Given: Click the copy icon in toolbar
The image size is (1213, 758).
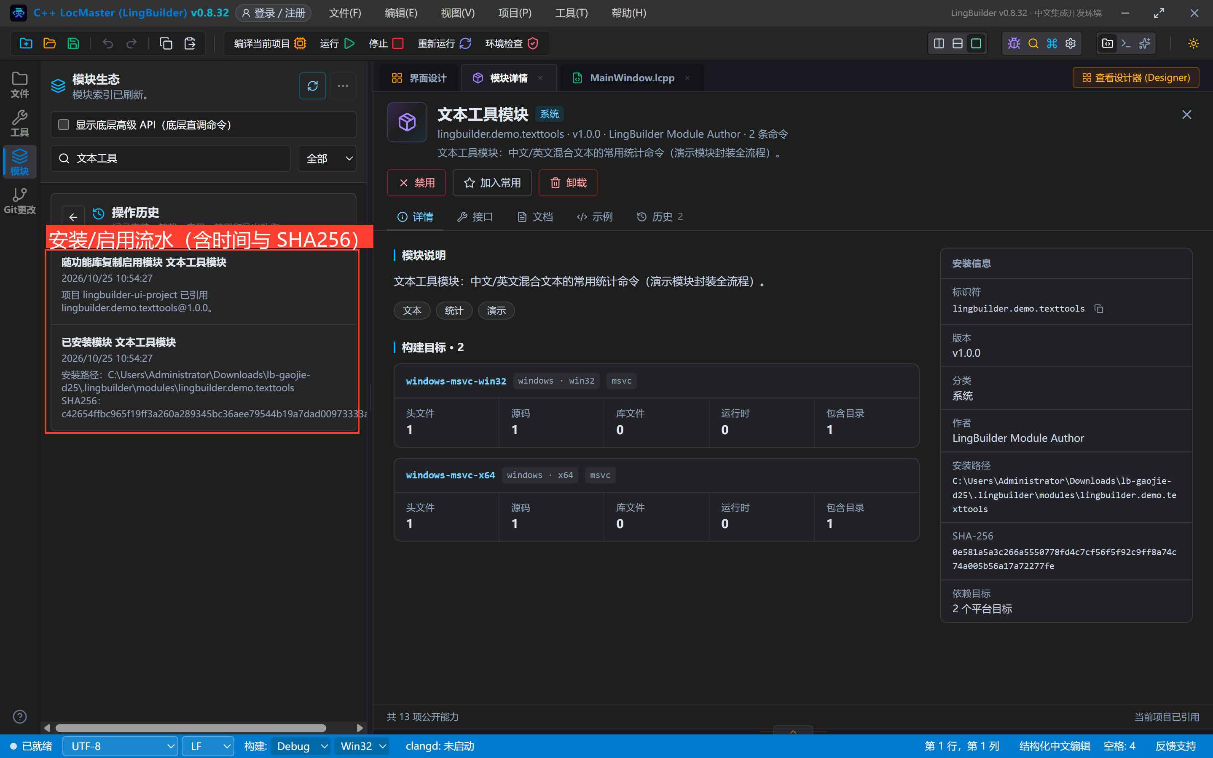Looking at the screenshot, I should tap(166, 44).
